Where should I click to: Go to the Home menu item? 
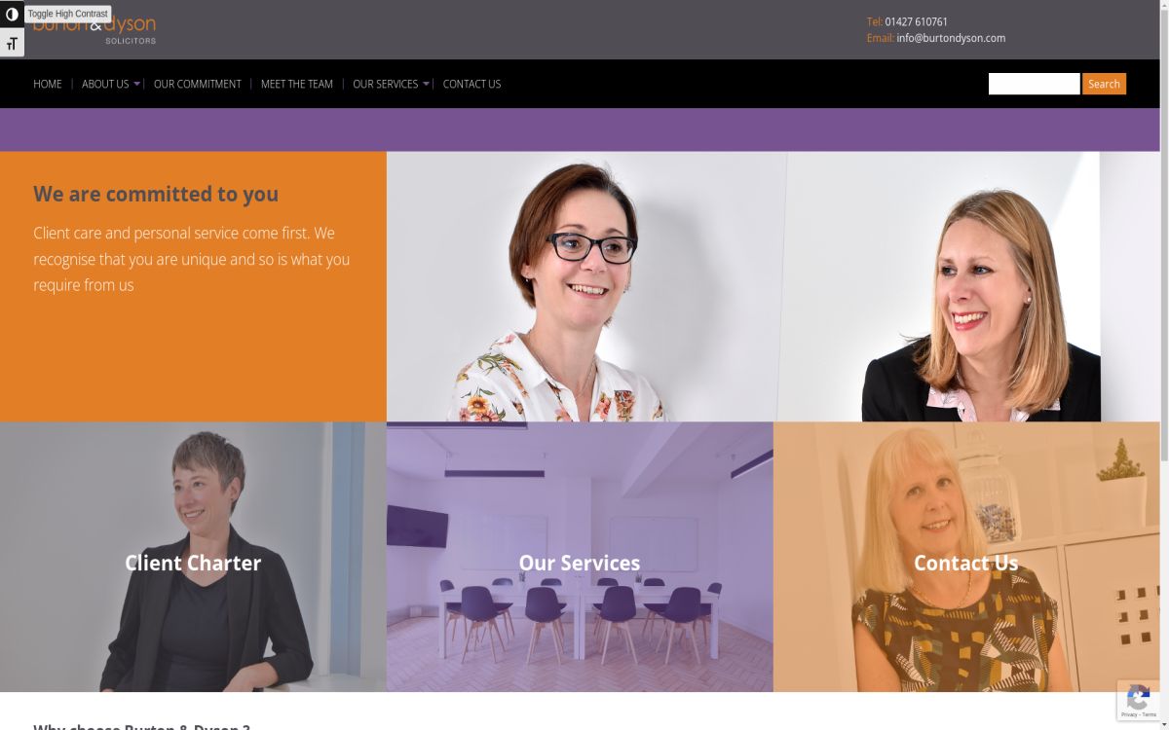48,84
